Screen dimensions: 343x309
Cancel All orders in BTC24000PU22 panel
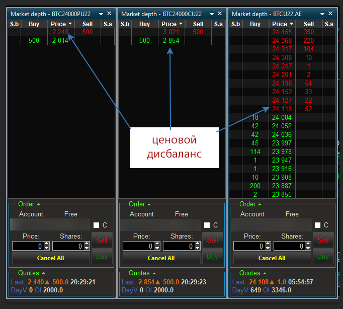[x=51, y=258]
